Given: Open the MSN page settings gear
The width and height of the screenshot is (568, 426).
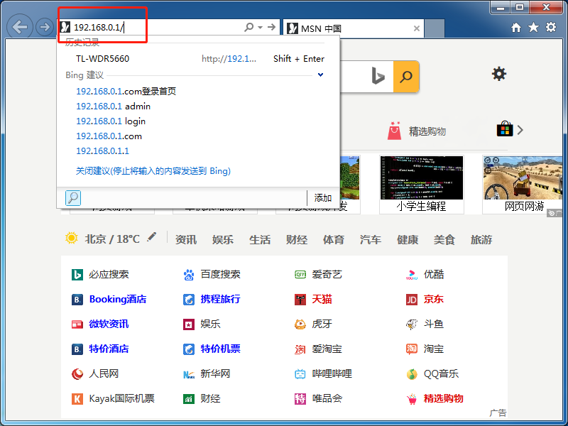Looking at the screenshot, I should click(499, 74).
